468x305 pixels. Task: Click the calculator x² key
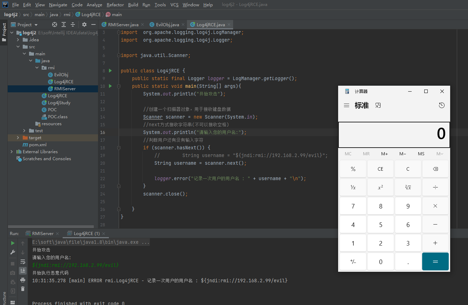380,187
